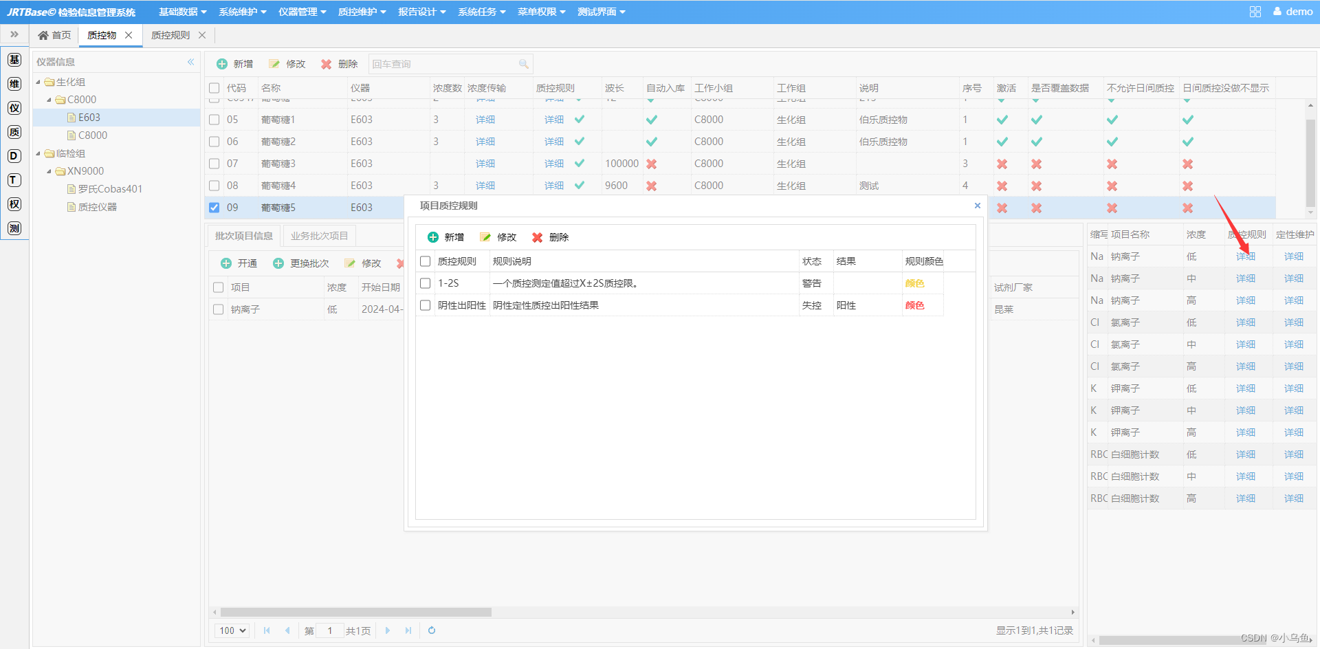The height and width of the screenshot is (649, 1320).
Task: Click the 维 sidebar icon
Action: coord(14,84)
